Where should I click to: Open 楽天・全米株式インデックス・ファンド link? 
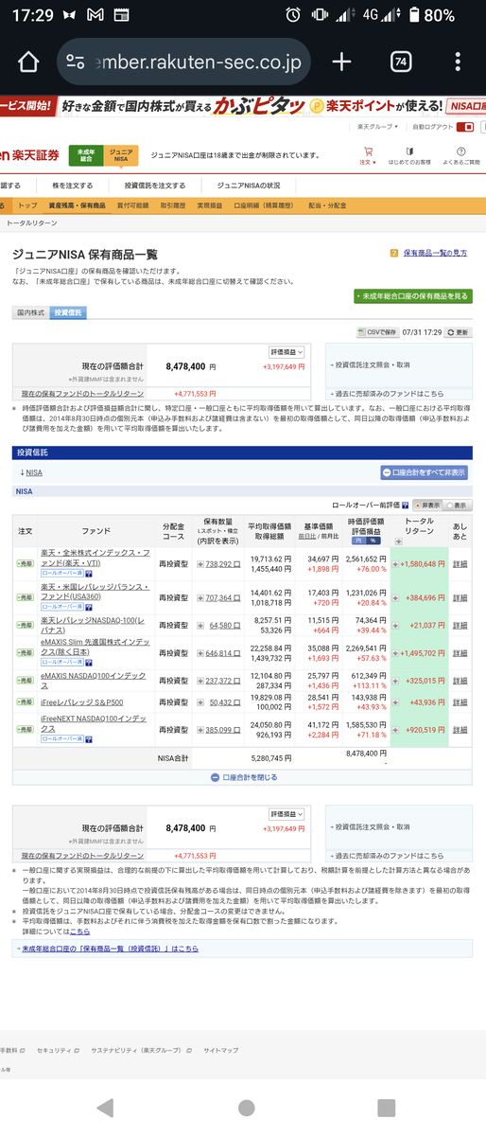click(x=95, y=558)
